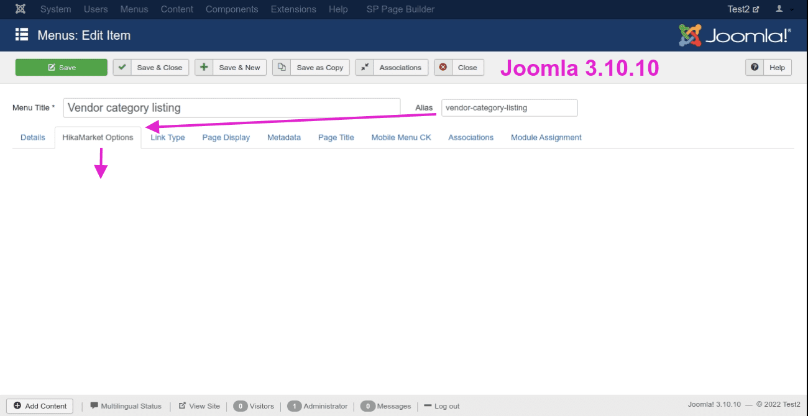Click the Add Content button
The image size is (808, 416).
click(40, 405)
